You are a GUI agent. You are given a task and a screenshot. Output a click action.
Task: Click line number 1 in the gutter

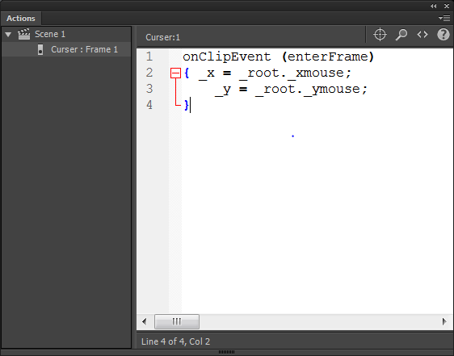[x=149, y=57]
